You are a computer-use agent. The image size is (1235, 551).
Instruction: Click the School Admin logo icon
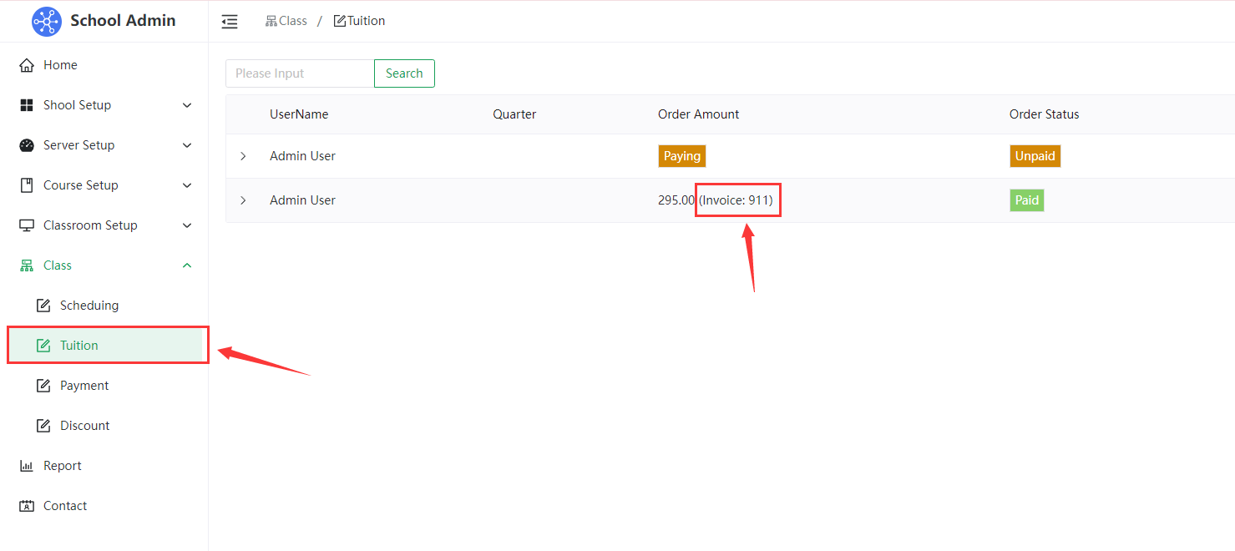tap(47, 22)
